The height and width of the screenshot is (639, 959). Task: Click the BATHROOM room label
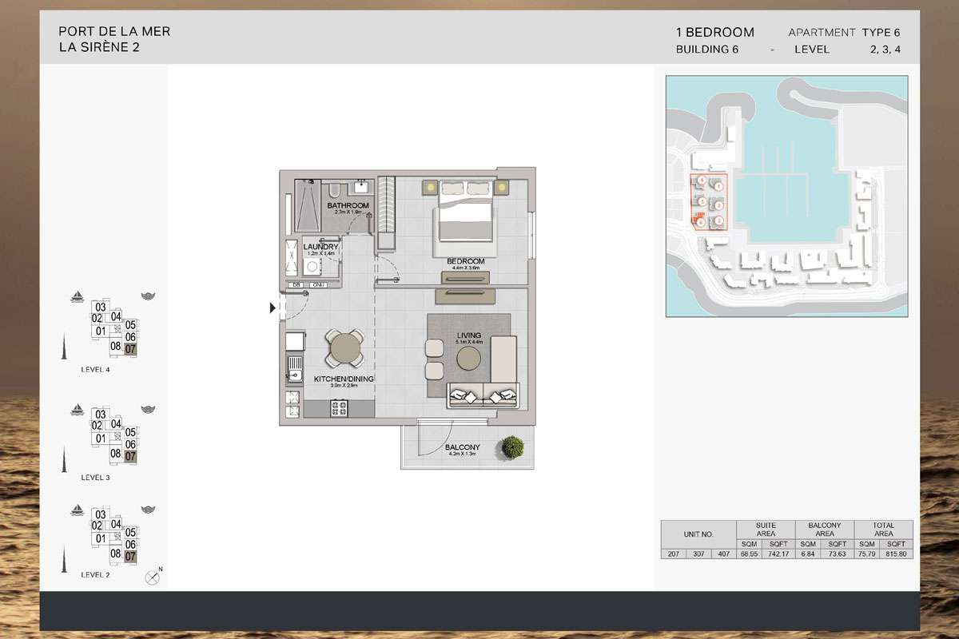pos(348,206)
